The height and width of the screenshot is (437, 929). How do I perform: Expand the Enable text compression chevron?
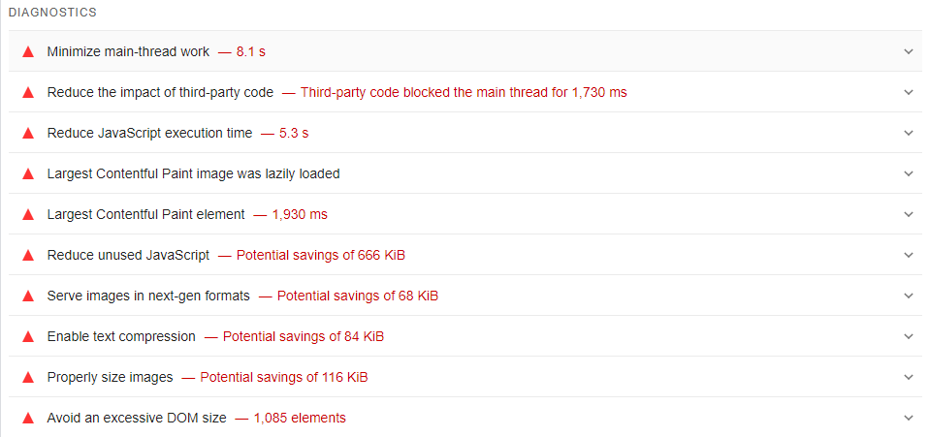point(908,336)
